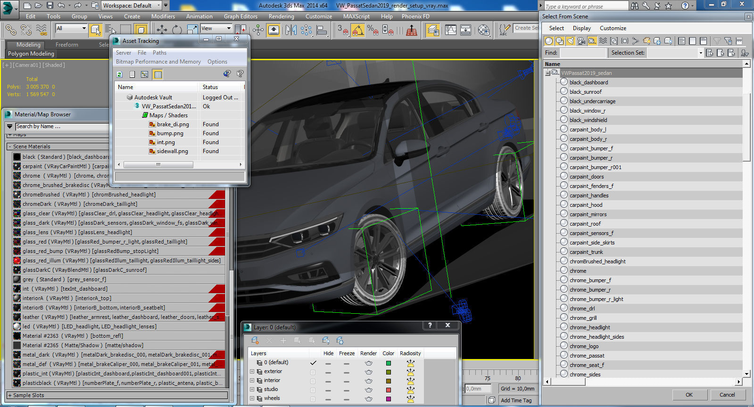Image resolution: width=754 pixels, height=407 pixels.
Task: Click OK in Select From Scene
Action: [x=689, y=395]
